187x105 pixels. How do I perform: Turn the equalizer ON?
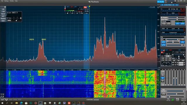click(162, 76)
